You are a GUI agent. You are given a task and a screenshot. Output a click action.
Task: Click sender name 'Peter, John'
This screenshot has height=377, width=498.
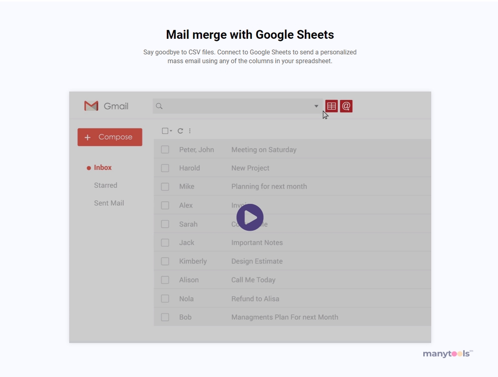point(196,149)
